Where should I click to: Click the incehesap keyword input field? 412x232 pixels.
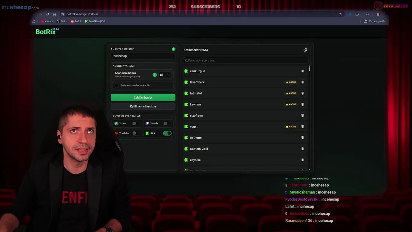pyautogui.click(x=143, y=56)
